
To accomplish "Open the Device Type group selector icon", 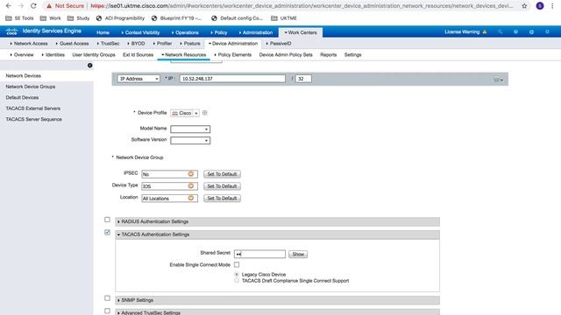I will (x=191, y=186).
